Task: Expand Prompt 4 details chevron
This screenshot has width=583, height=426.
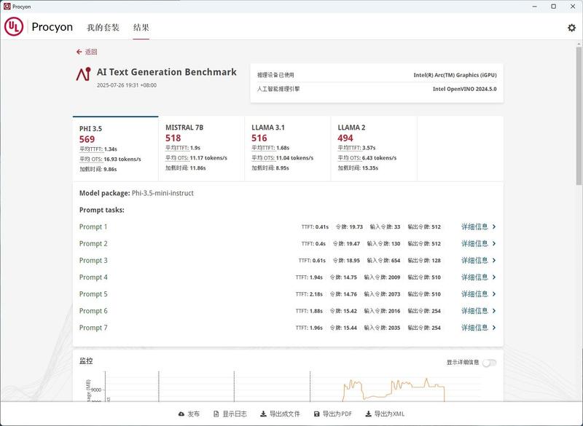Action: click(494, 277)
